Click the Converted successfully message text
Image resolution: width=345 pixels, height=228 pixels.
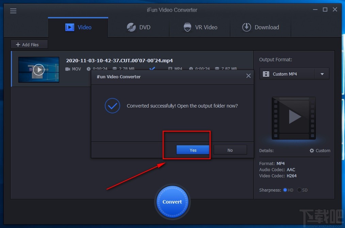click(x=182, y=106)
